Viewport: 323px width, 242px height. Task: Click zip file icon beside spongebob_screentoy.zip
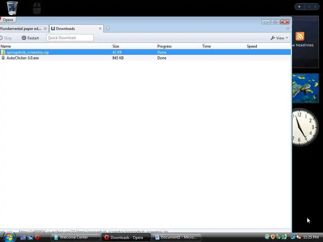click(x=3, y=52)
